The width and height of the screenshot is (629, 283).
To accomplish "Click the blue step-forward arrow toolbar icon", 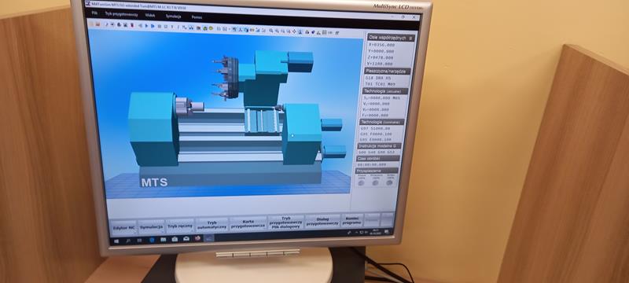I will (153, 26).
